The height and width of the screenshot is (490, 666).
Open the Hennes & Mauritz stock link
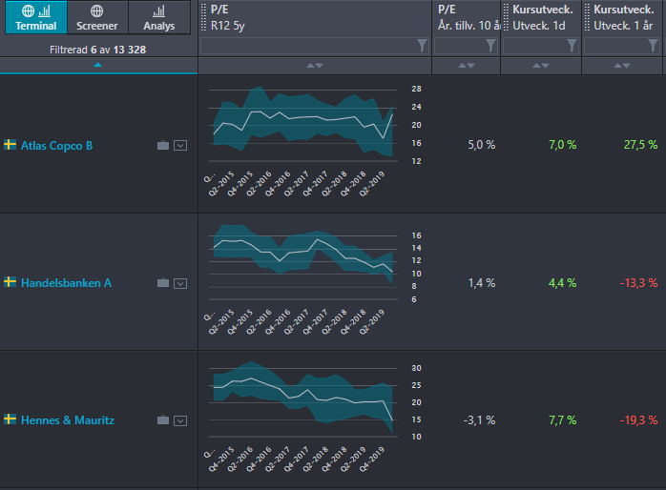point(68,420)
